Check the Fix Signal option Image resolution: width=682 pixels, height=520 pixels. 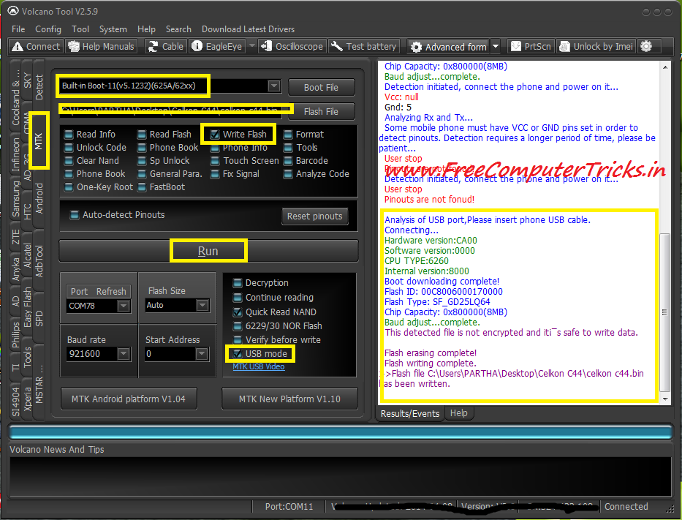point(215,174)
